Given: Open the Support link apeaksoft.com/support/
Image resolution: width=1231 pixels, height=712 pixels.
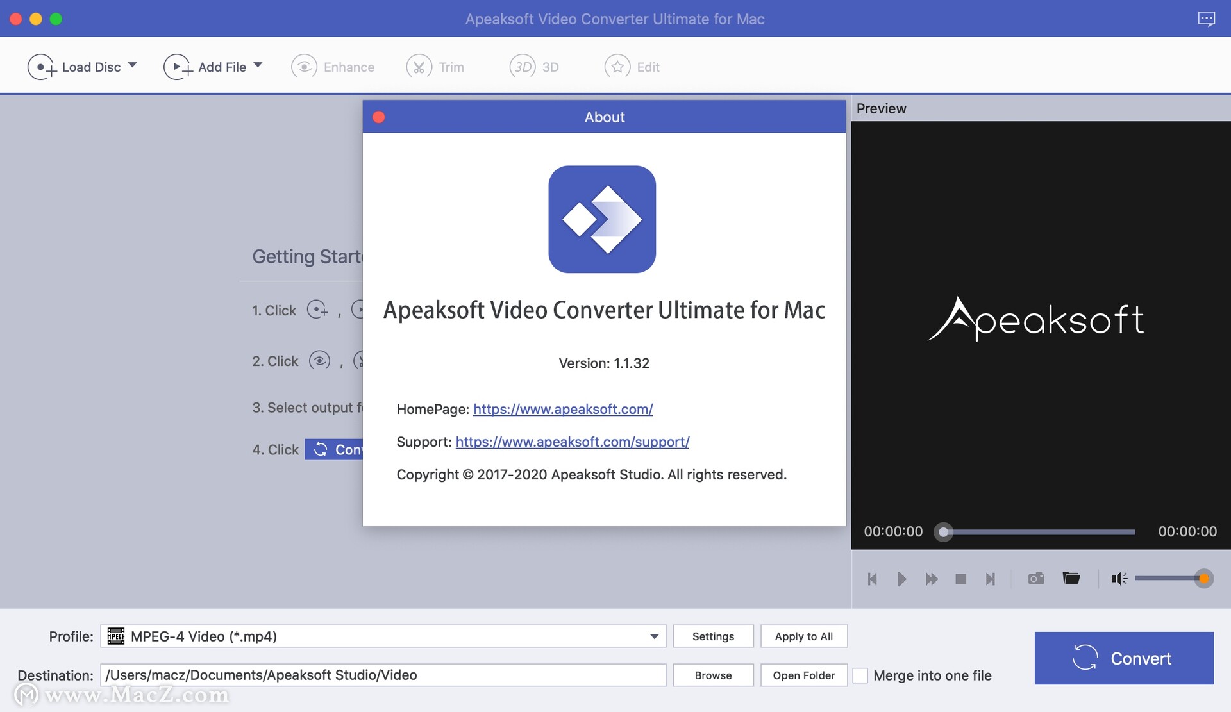Looking at the screenshot, I should 573,442.
